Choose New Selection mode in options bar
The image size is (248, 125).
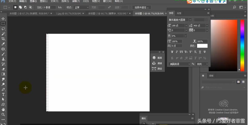pyautogui.click(x=15, y=7)
